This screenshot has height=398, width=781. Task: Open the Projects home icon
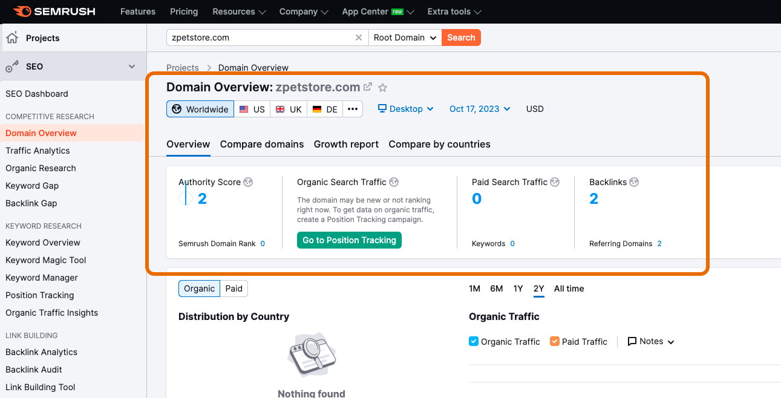coord(11,38)
